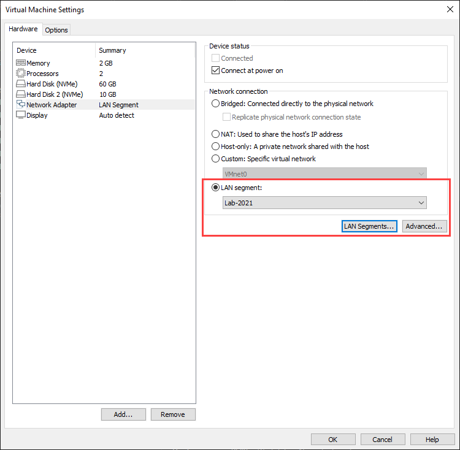The image size is (460, 450).
Task: Click the Network Adapter icon
Action: 20,104
